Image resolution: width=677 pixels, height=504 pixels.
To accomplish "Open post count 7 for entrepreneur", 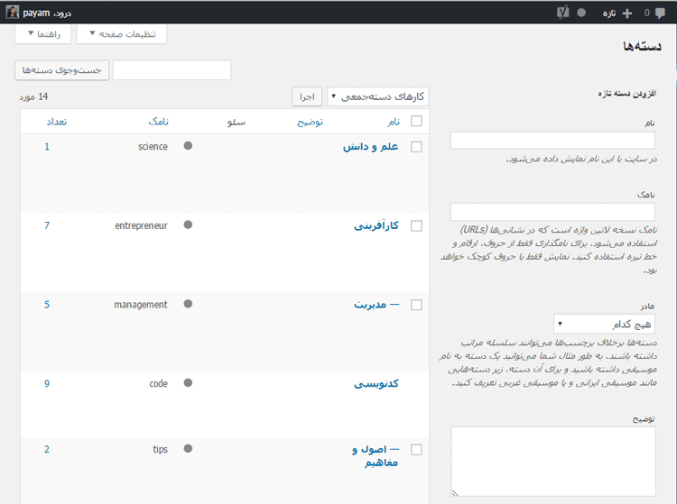I will click(x=47, y=225).
